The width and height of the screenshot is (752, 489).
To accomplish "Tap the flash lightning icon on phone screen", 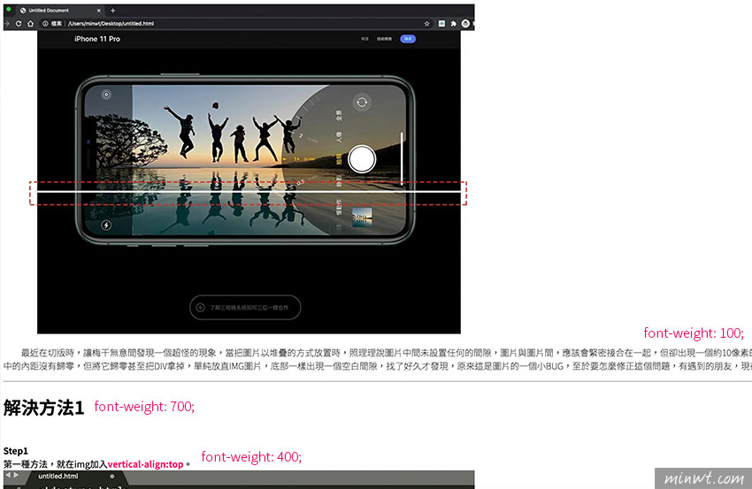I will click(106, 225).
